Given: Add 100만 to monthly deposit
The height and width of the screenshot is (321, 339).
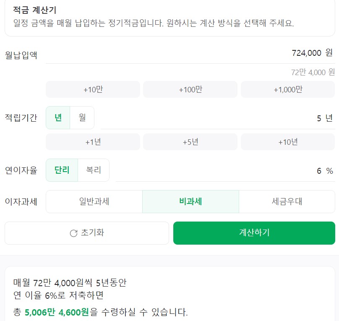Looking at the screenshot, I should pyautogui.click(x=190, y=89).
